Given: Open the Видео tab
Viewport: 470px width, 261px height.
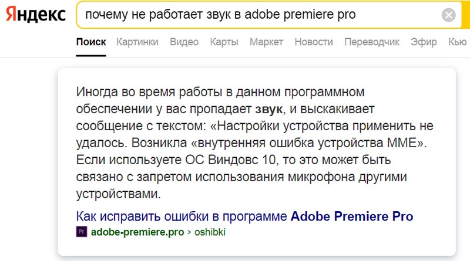Looking at the screenshot, I should 184,42.
